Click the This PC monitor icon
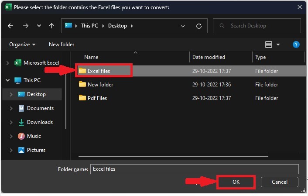308x196 pixels. (18, 80)
